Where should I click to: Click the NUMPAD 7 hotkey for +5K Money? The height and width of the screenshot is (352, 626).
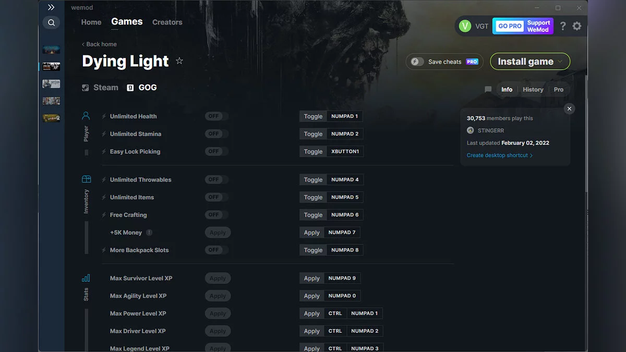coord(342,233)
